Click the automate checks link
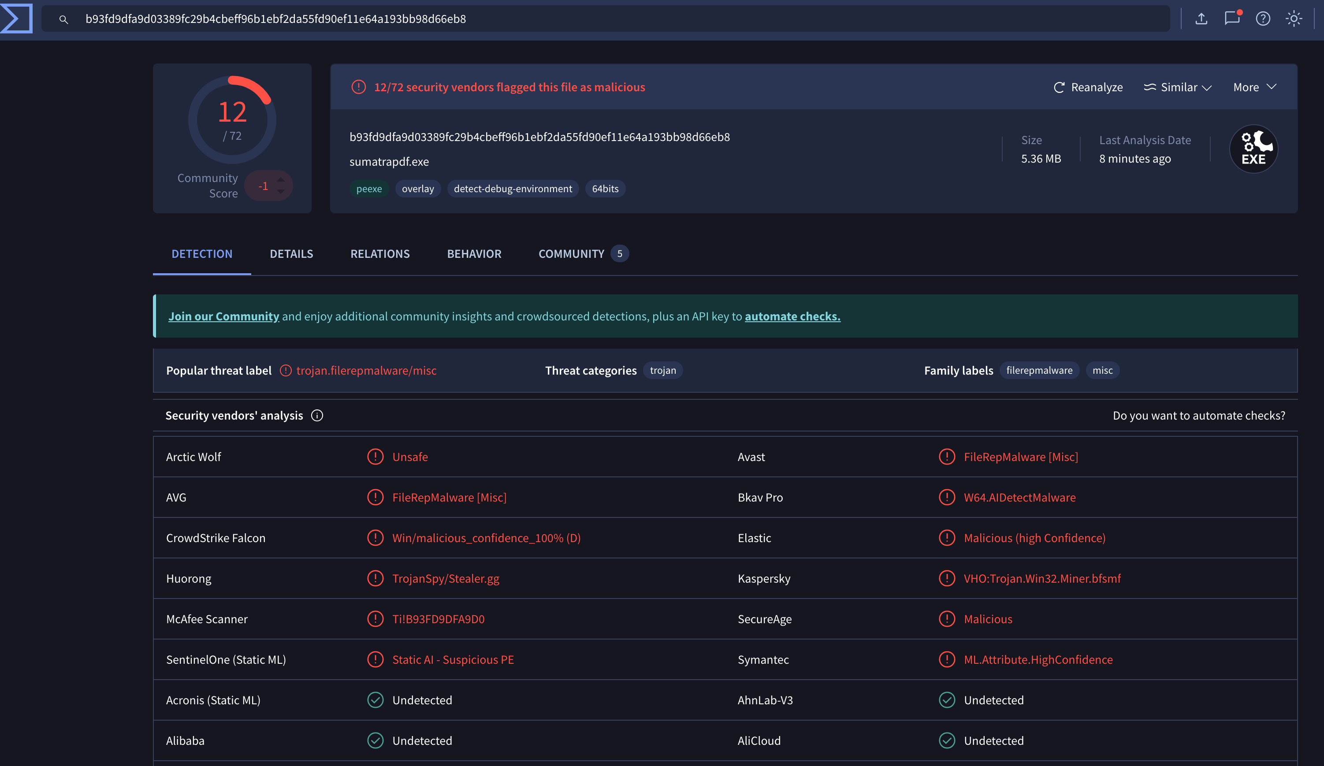This screenshot has width=1324, height=766. [x=792, y=316]
